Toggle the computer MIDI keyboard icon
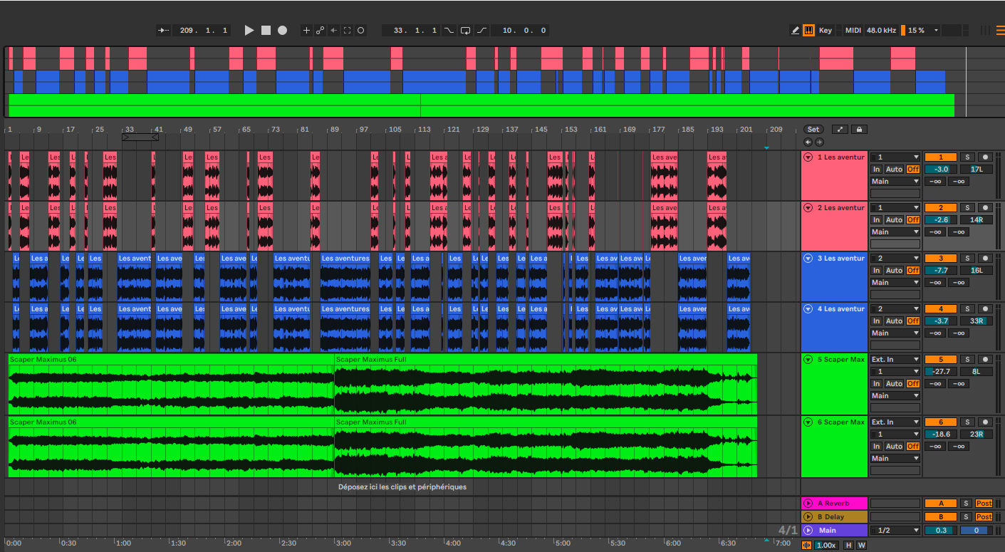1005x552 pixels. coord(809,30)
